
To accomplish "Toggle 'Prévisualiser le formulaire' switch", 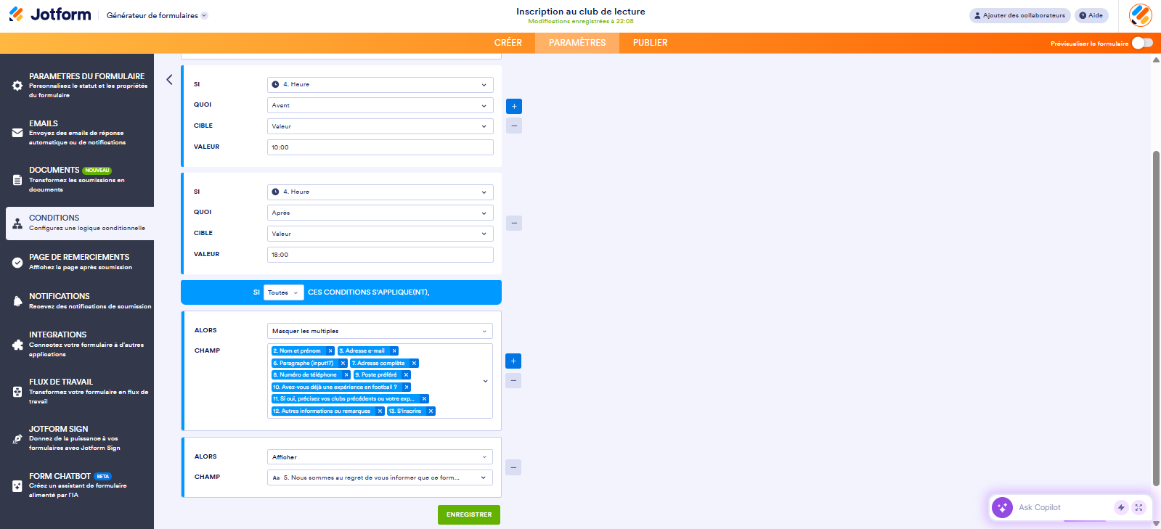I will [1141, 43].
